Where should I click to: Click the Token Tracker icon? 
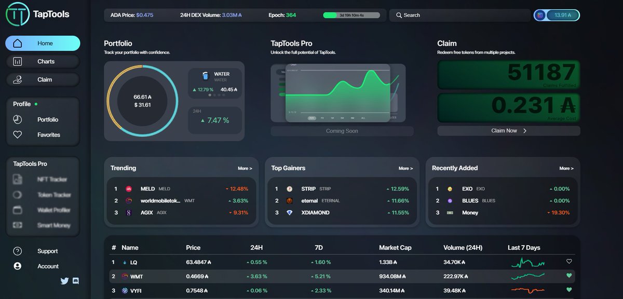18,195
